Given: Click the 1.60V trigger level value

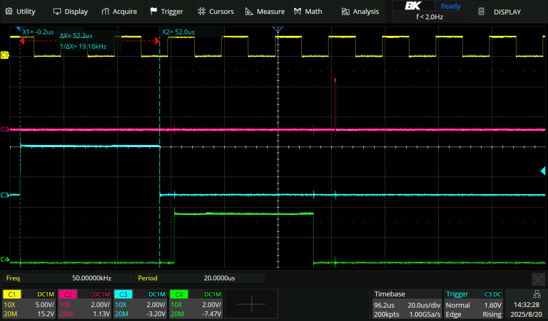Looking at the screenshot, I should point(492,305).
